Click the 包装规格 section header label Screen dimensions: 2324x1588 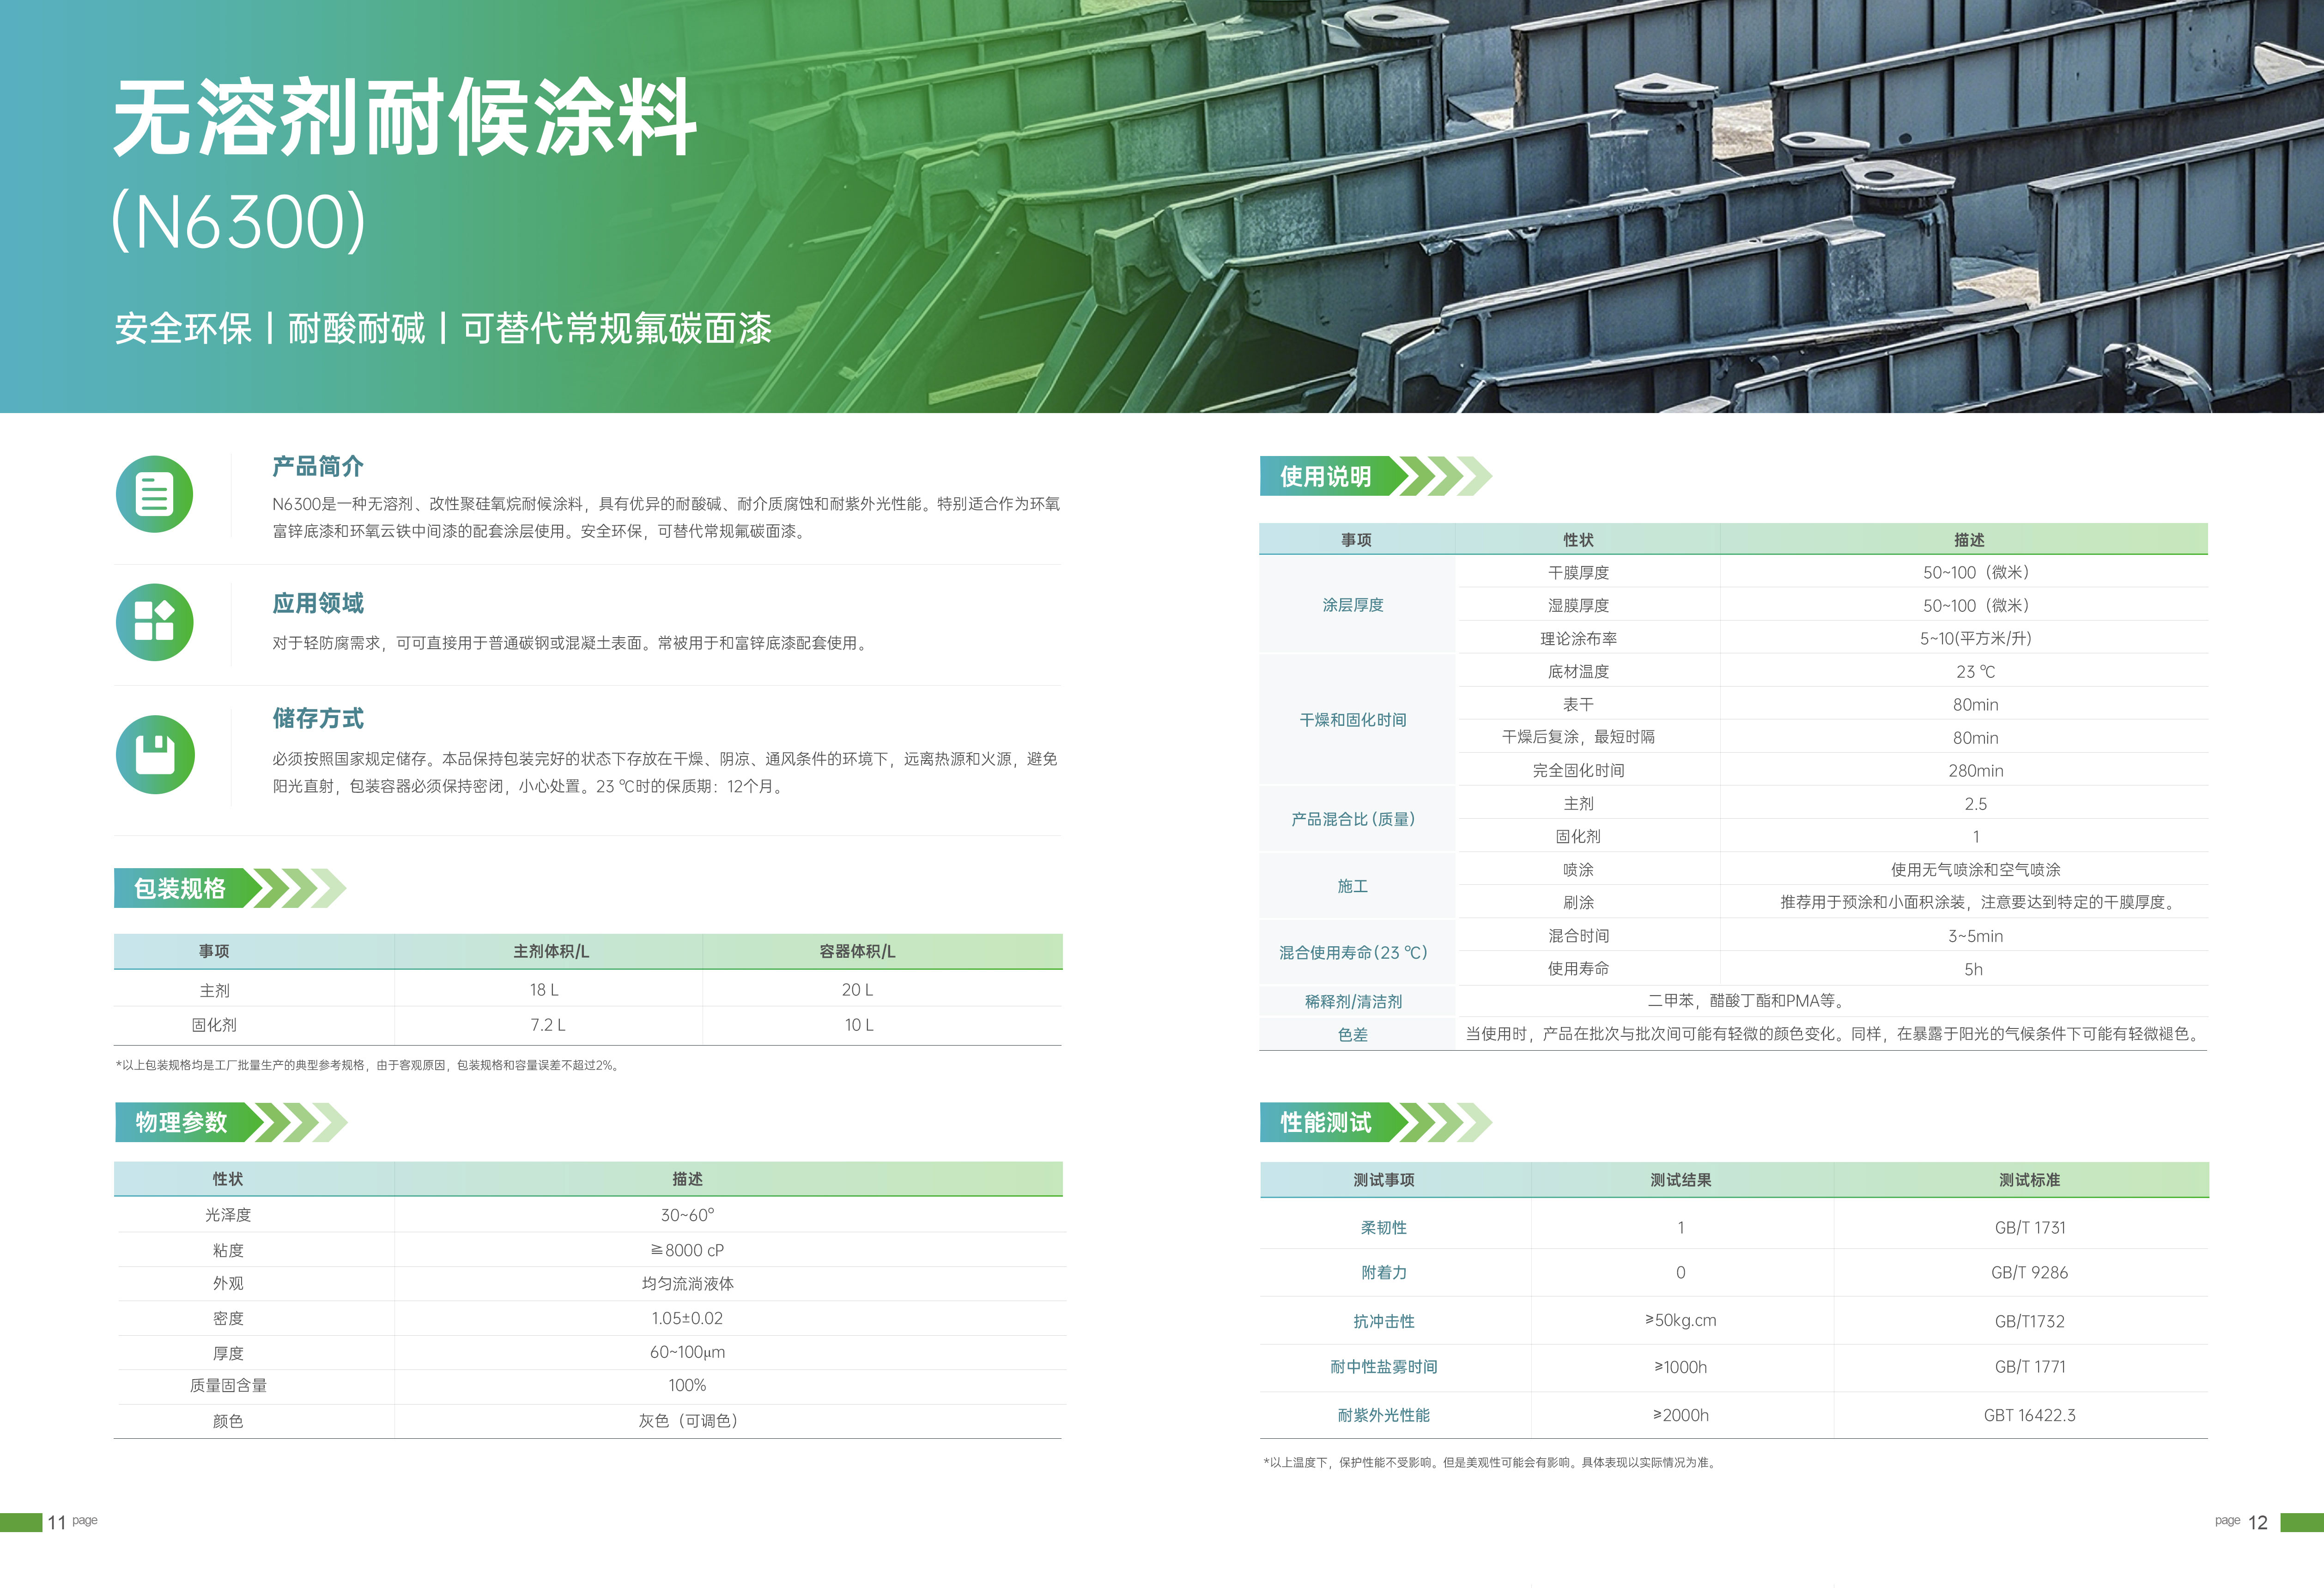[x=180, y=888]
